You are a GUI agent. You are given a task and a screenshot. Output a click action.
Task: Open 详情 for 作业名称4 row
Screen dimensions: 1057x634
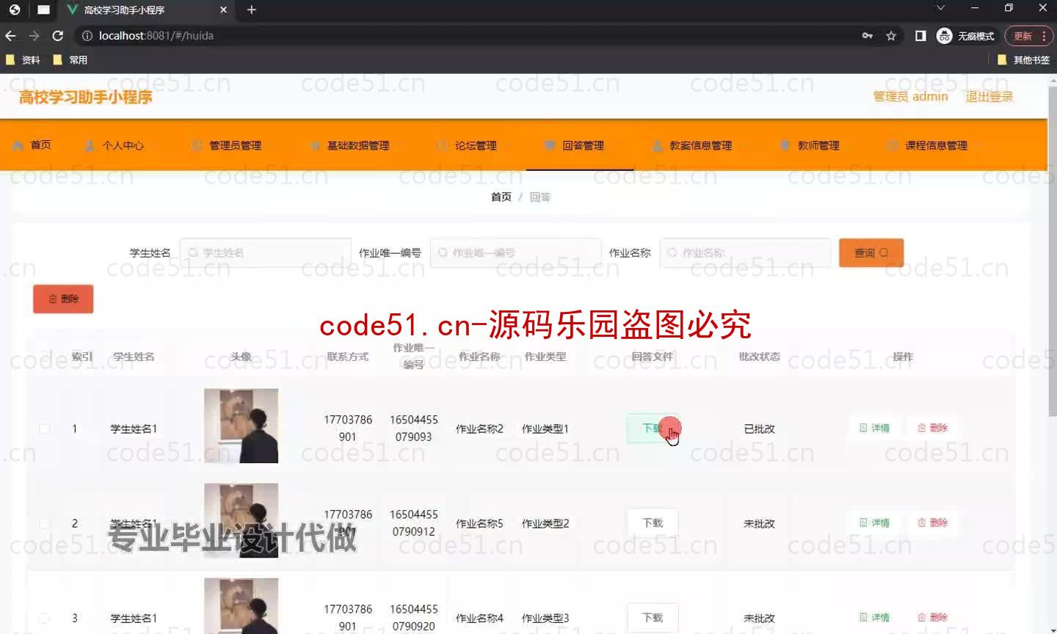(x=874, y=617)
